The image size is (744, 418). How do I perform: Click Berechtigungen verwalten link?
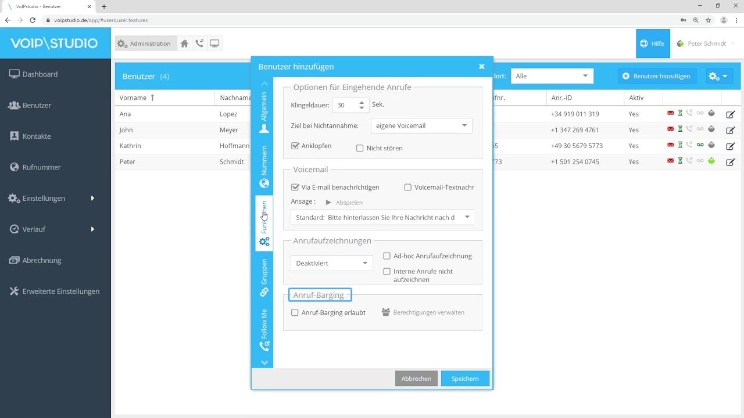(423, 312)
